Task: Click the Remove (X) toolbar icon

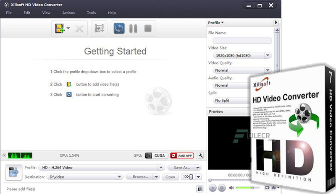Action: [x=79, y=28]
